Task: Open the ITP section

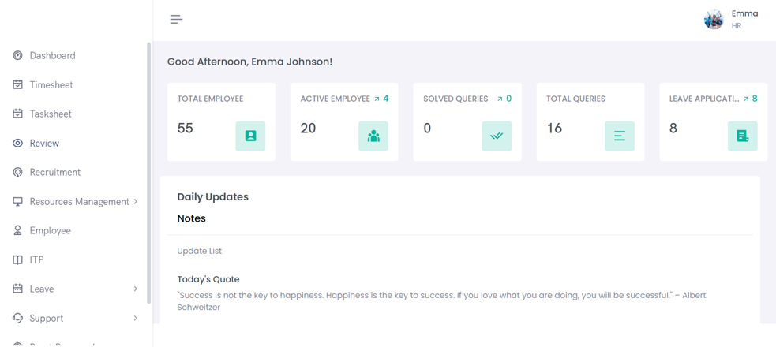Action: point(36,259)
